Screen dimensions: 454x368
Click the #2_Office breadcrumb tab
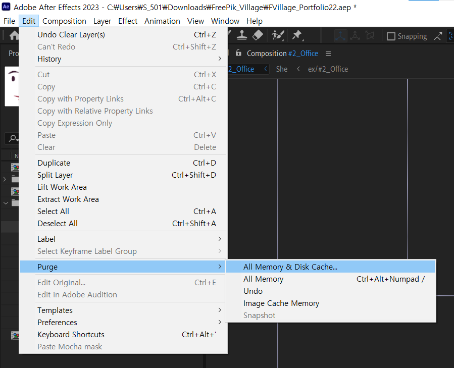[241, 69]
